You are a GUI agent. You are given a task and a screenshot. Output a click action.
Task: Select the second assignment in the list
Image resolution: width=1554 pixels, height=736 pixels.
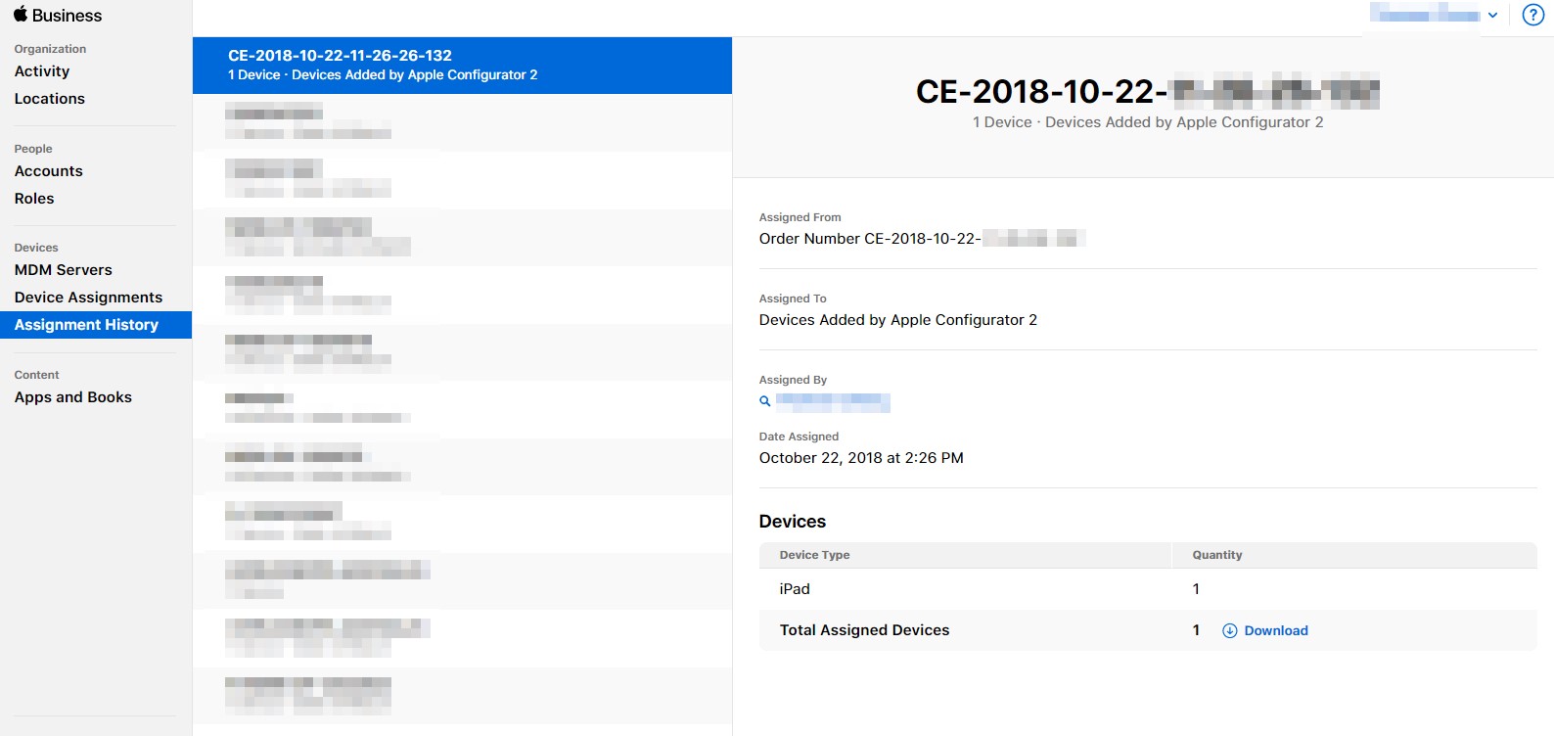click(462, 123)
